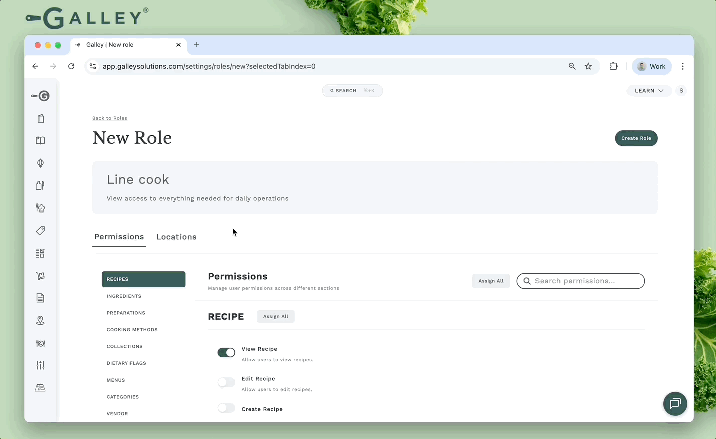Click the zoom magnifier in address bar
The height and width of the screenshot is (439, 716).
coord(572,66)
